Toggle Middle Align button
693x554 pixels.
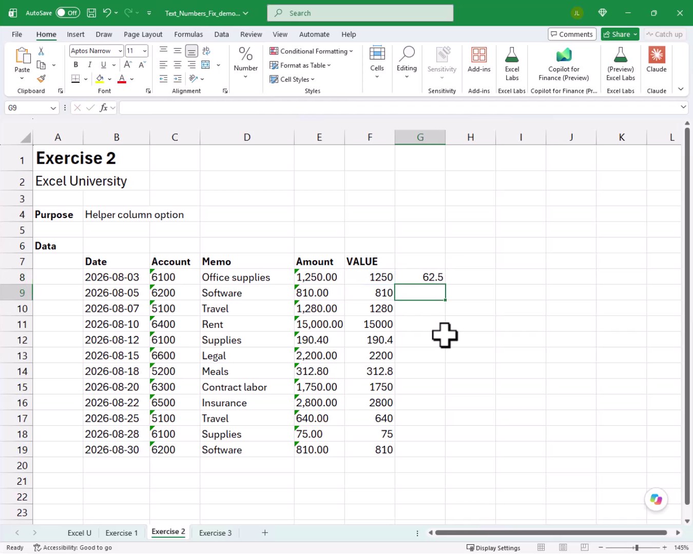[x=178, y=50]
